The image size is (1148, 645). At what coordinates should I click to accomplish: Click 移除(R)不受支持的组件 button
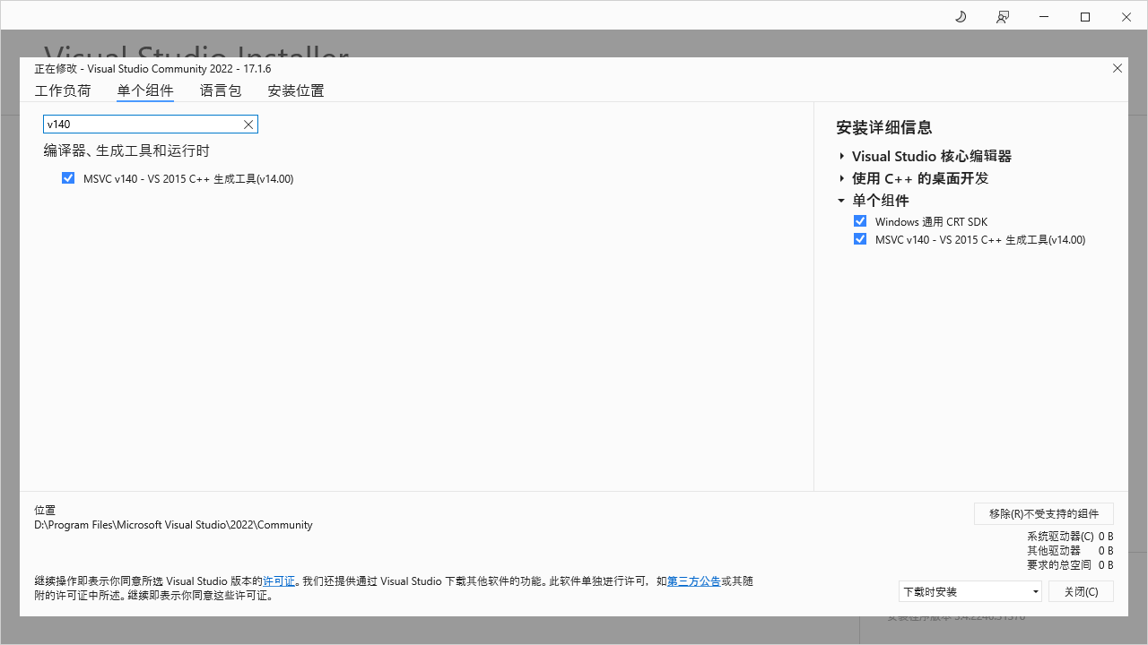pyautogui.click(x=1044, y=513)
